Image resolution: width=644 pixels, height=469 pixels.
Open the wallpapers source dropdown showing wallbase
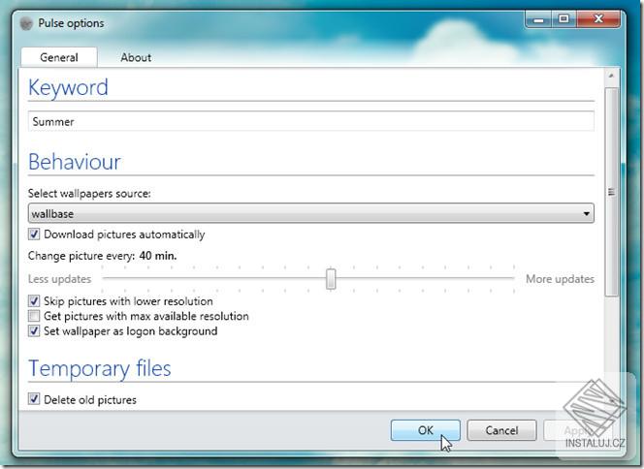click(x=311, y=213)
